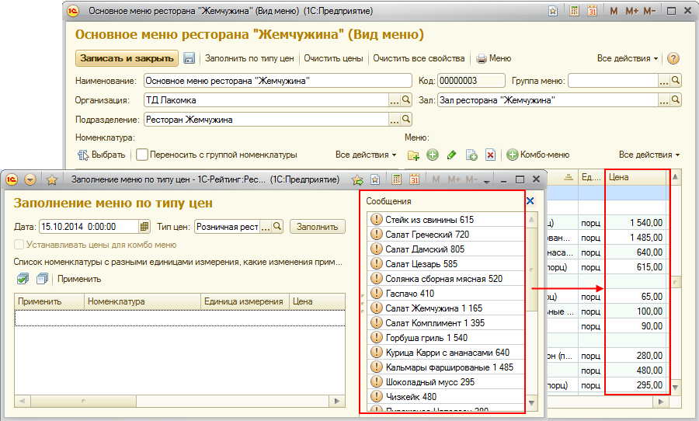Click the floppy disk save icon
Image resolution: width=699 pixels, height=421 pixels.
[189, 58]
